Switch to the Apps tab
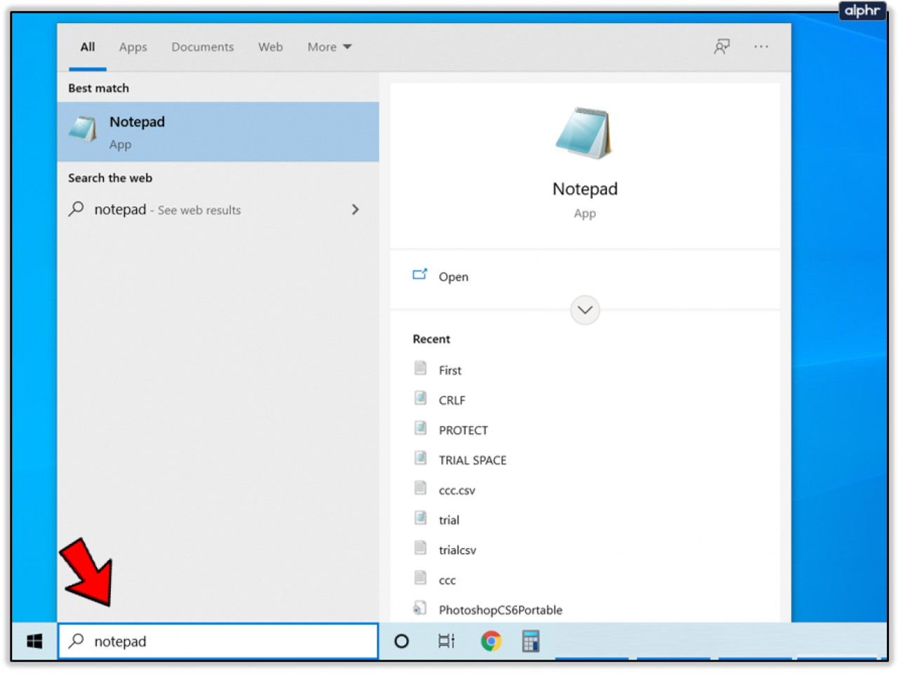 tap(133, 46)
